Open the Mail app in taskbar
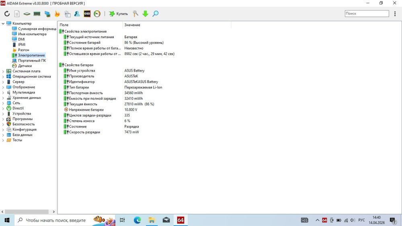 click(166, 220)
